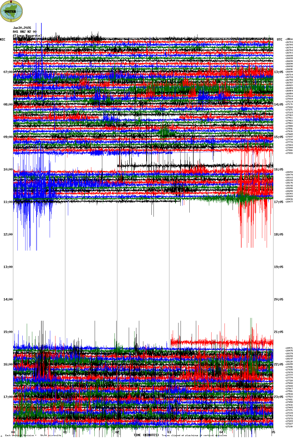Select the 09:00 local time marker
The width and height of the screenshot is (294, 439).
(x=8, y=137)
